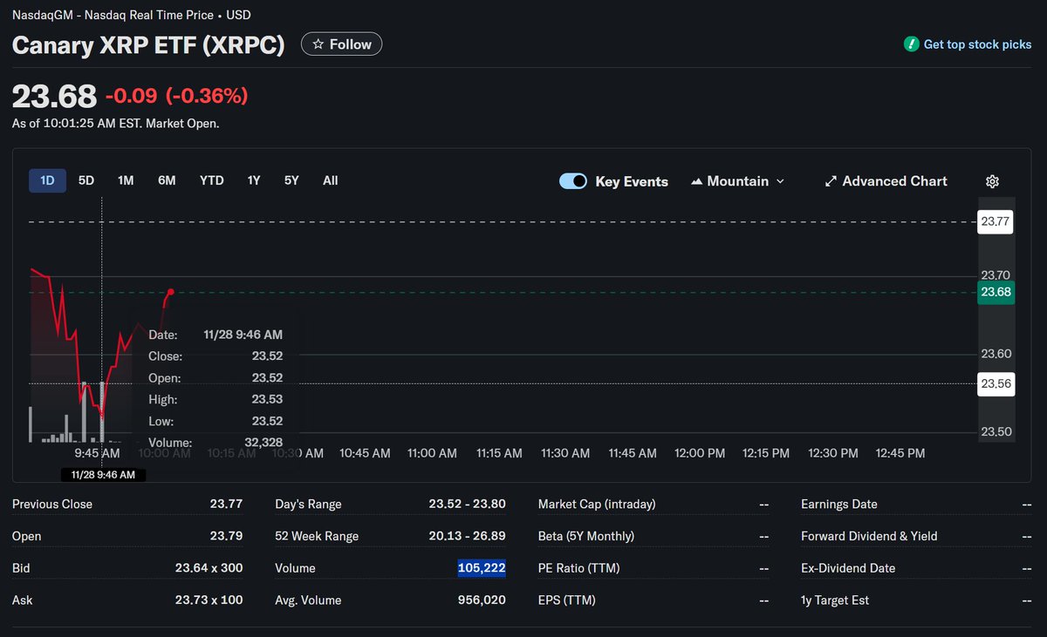Click the tooltip Volume value 32,328

coord(263,443)
